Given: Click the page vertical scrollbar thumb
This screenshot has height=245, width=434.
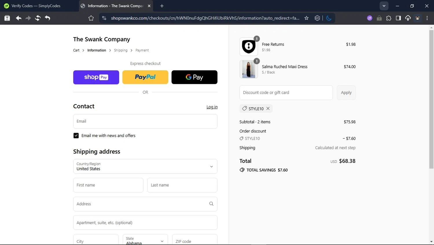Looking at the screenshot, I should tap(431, 99).
